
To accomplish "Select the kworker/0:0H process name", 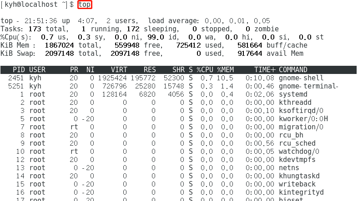I will tap(303, 119).
